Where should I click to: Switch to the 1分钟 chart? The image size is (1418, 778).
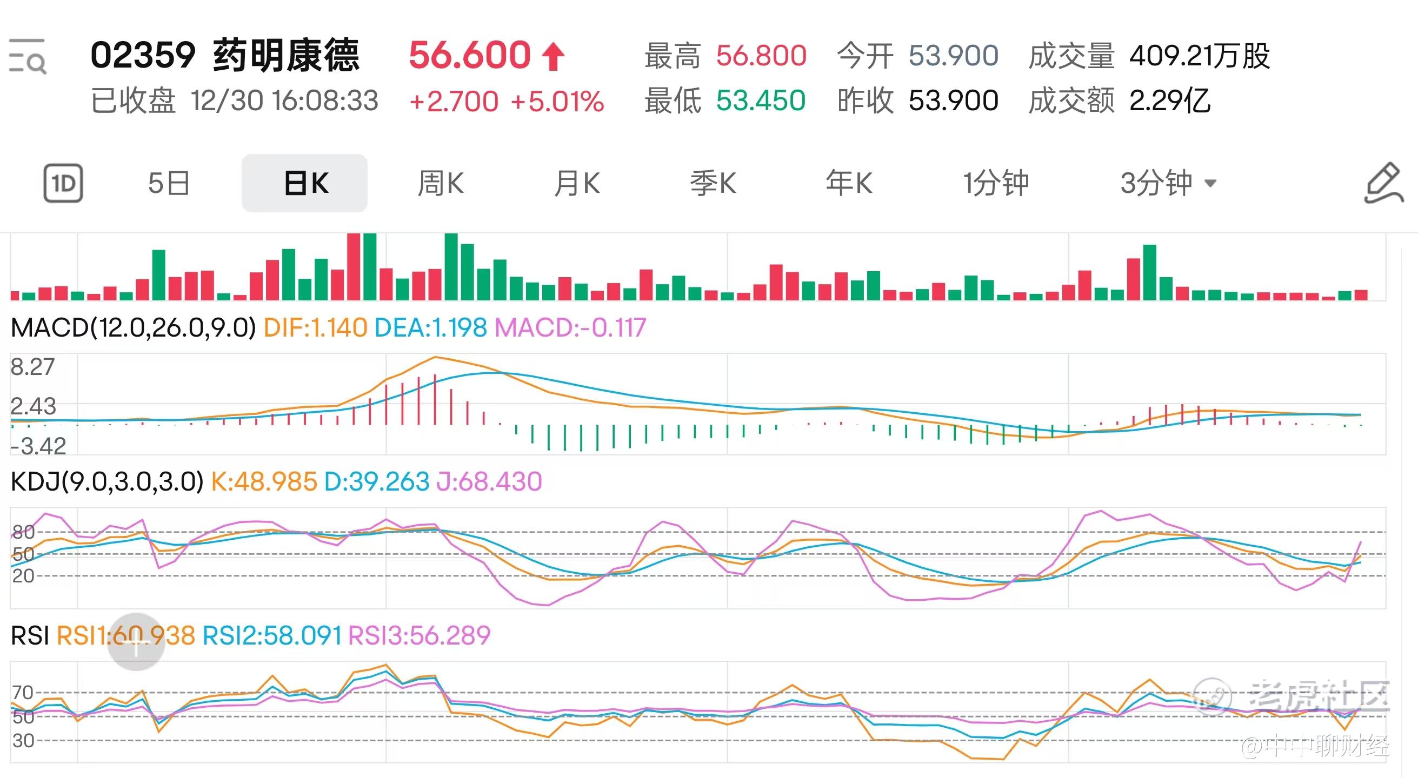point(995,183)
